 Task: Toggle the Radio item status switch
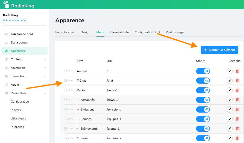click(203, 90)
